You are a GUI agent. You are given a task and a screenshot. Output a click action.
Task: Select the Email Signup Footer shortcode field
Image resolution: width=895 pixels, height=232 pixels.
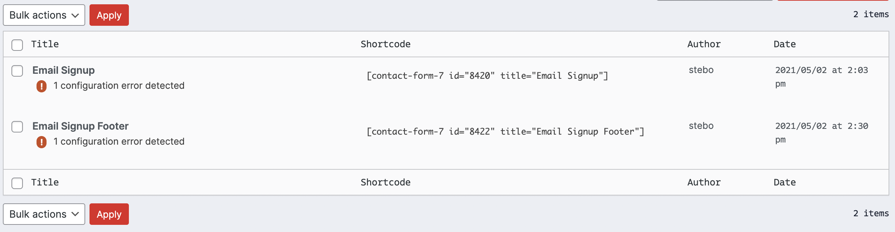click(x=505, y=132)
